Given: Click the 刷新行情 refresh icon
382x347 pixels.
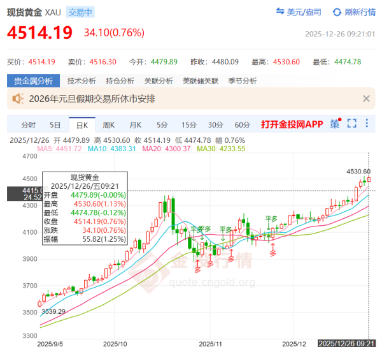Looking at the screenshot, I should [x=337, y=12].
